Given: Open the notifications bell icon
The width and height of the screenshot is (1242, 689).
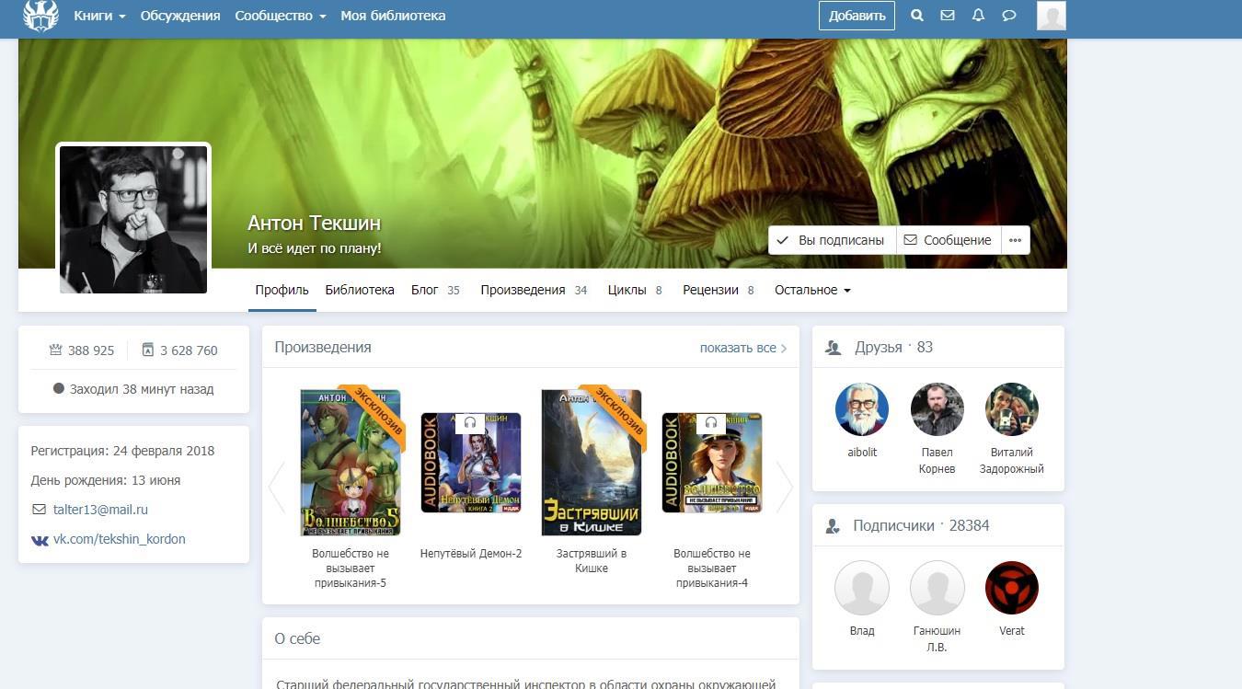Looking at the screenshot, I should [978, 16].
